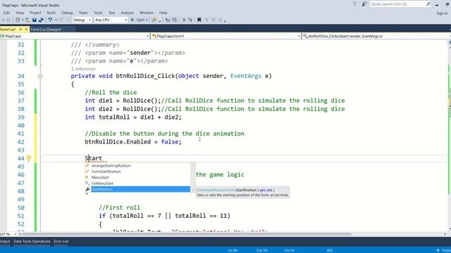Open the Error List tab
The height and width of the screenshot is (253, 451).
pyautogui.click(x=61, y=241)
